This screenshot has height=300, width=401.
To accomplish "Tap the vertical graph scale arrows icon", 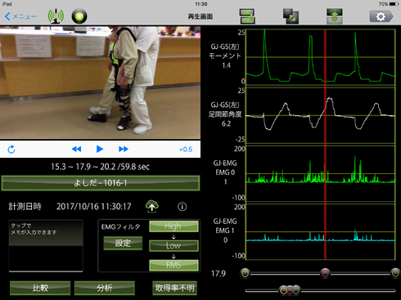I will pyautogui.click(x=335, y=16).
